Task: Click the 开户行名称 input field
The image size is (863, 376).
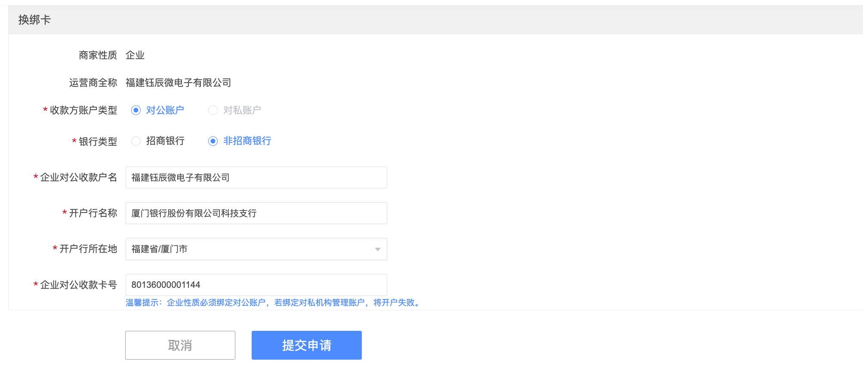Action: [x=256, y=213]
